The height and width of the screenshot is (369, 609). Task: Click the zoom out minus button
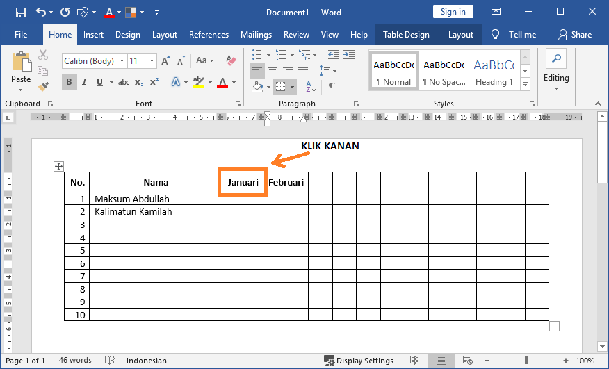tap(486, 361)
